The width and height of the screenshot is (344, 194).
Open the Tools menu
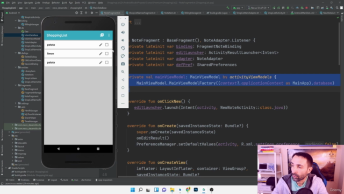pos(77,3)
